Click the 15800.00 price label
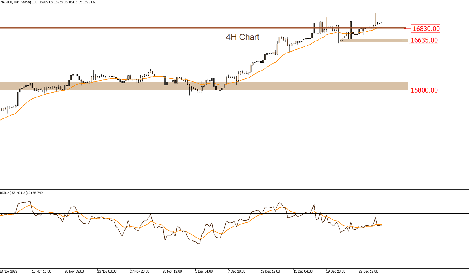 pyautogui.click(x=424, y=90)
